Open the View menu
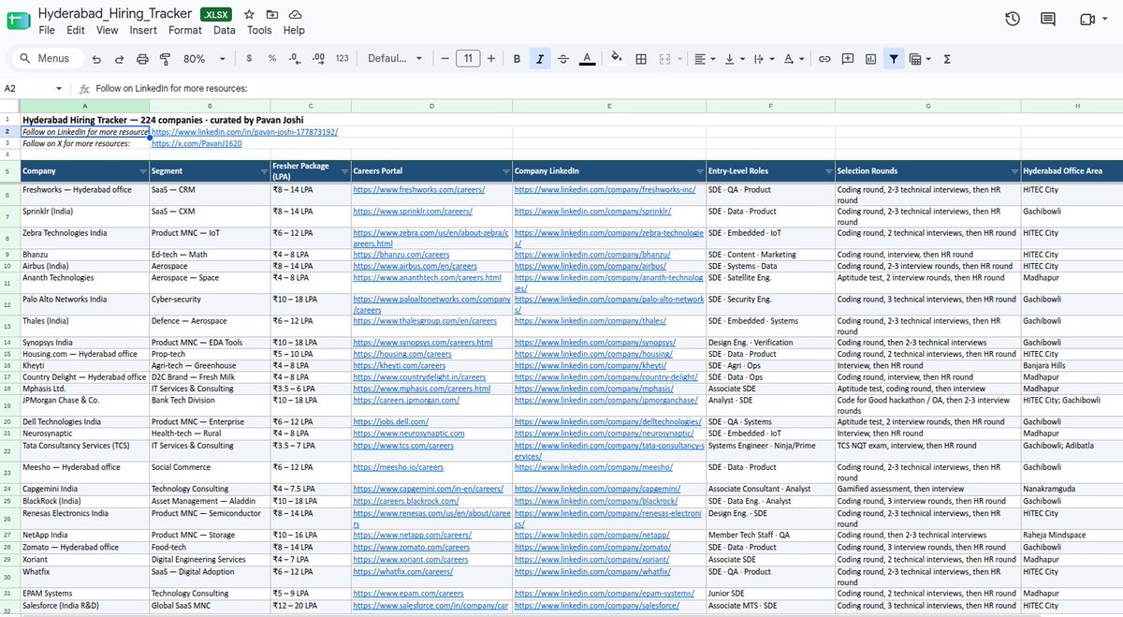Screen dimensions: 1123x617 pos(107,30)
